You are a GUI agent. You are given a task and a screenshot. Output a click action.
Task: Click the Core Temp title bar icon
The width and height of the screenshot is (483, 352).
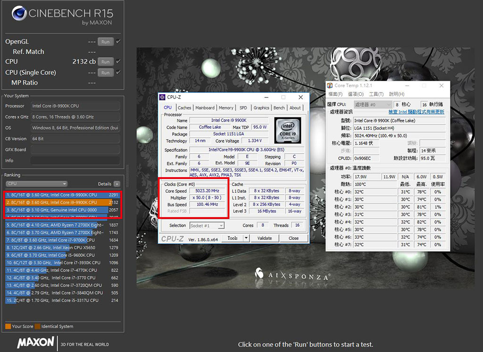click(330, 85)
